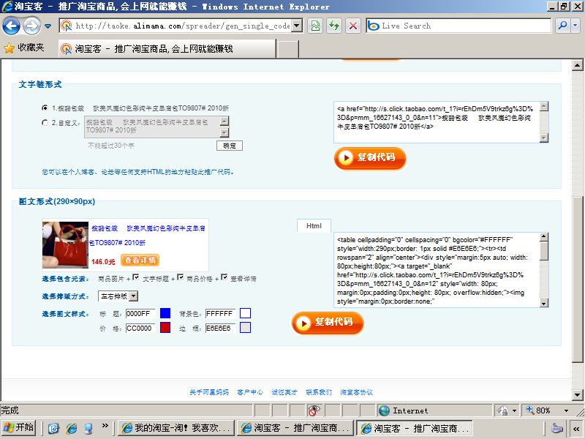Toggle the 文字标题 checkbox
This screenshot has height=439, width=585.
[136, 277]
